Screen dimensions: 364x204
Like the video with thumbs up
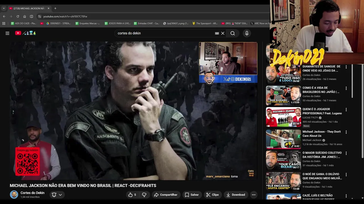(132, 195)
